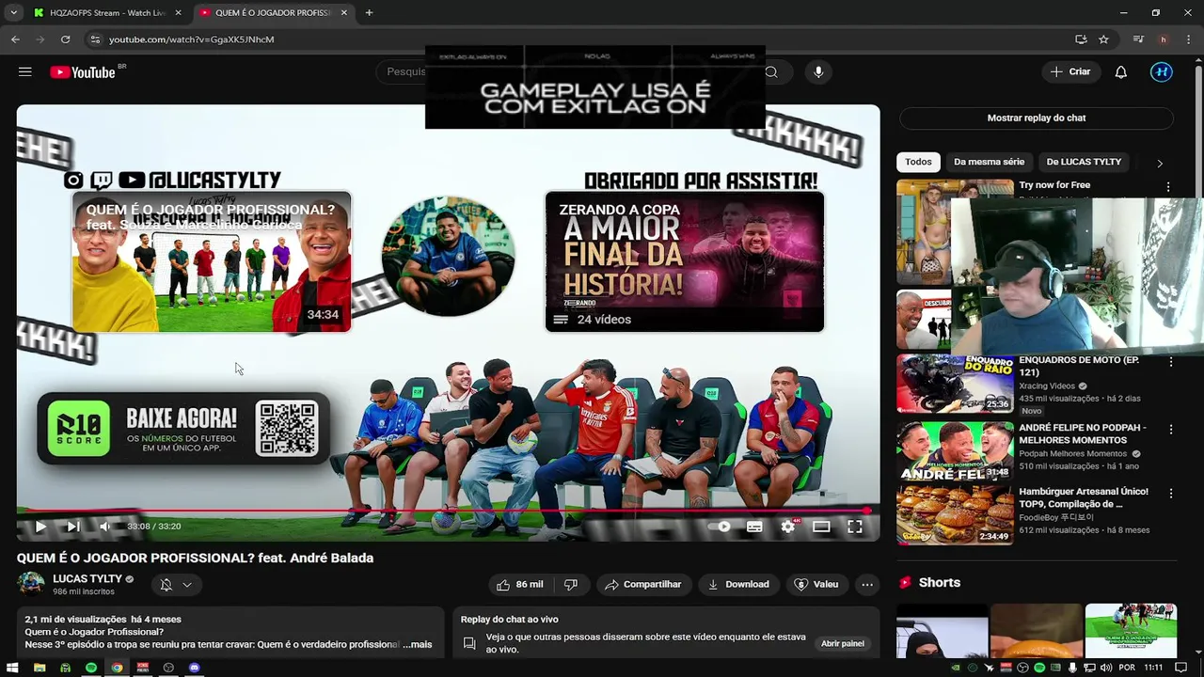
Task: Share the video with Compartilhar
Action: [x=642, y=585]
